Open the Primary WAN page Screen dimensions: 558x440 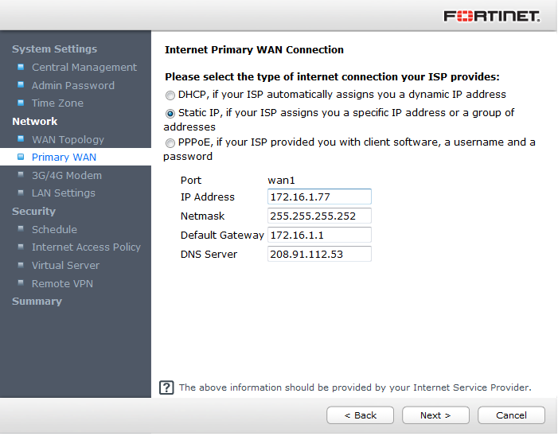(x=64, y=157)
